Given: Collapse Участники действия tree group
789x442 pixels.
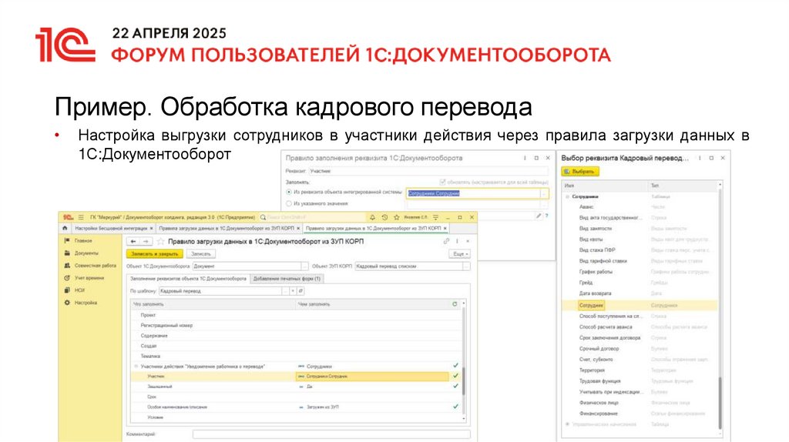Looking at the screenshot, I should [x=136, y=366].
